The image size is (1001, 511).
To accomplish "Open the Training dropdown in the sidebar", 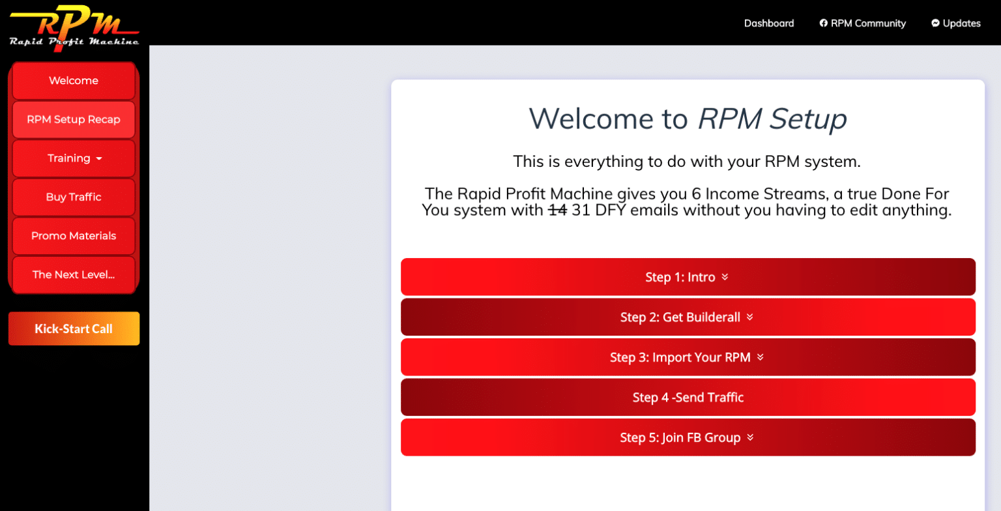I will pyautogui.click(x=73, y=158).
